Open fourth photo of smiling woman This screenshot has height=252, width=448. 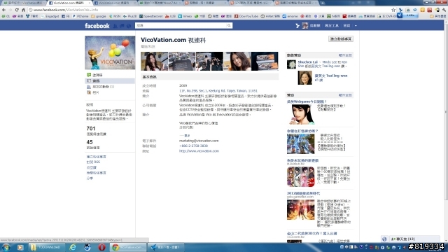(237, 61)
